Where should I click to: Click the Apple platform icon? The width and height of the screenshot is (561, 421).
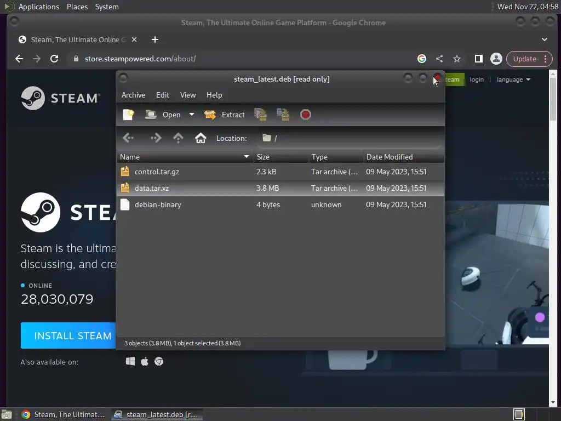[x=145, y=362]
